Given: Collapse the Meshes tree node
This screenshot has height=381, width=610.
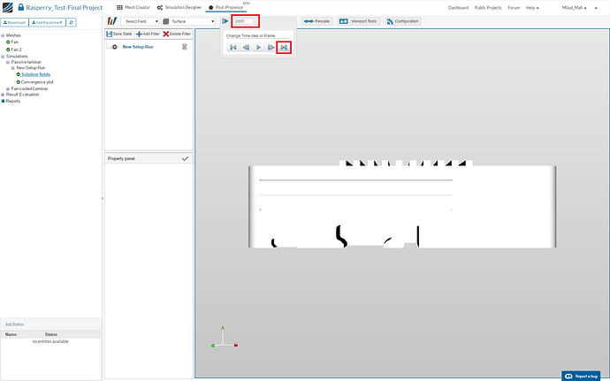Looking at the screenshot, I should [3, 35].
